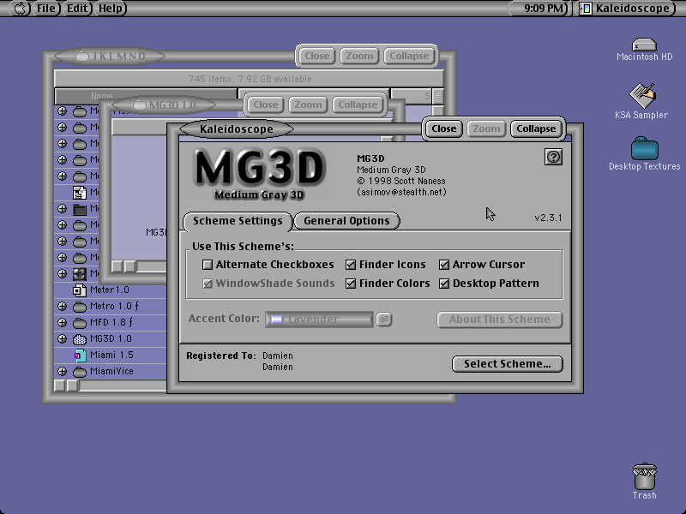Click the 745 items status text
The image size is (686, 514).
(250, 79)
